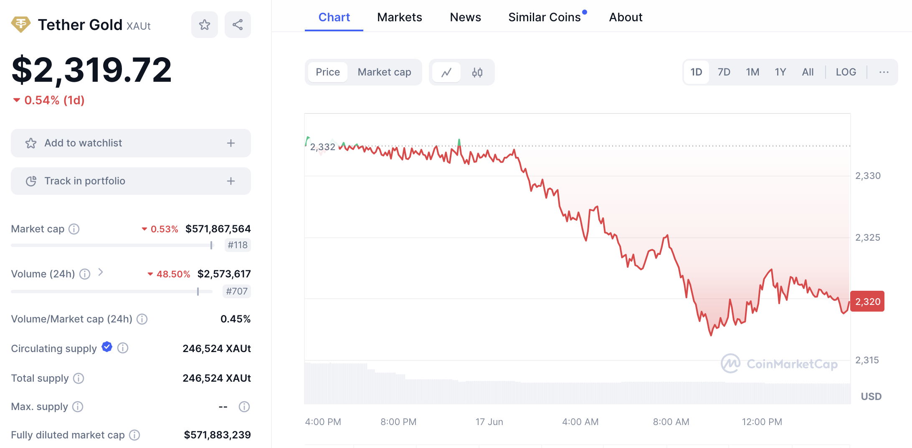Switch chart to Market cap
The image size is (912, 448).
click(x=384, y=72)
